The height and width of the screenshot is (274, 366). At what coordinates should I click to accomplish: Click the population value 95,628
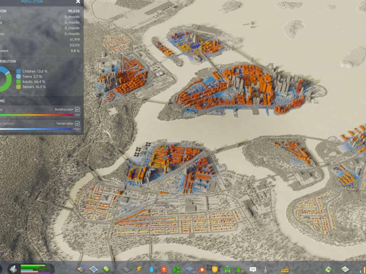pyautogui.click(x=74, y=11)
